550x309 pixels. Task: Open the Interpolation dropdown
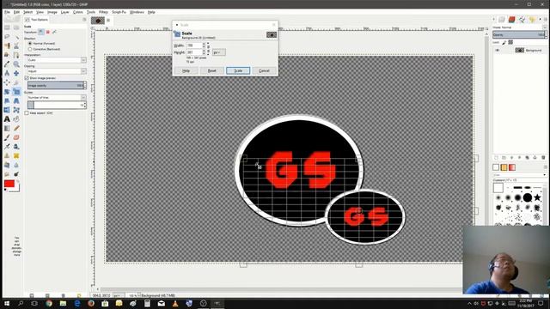point(57,60)
